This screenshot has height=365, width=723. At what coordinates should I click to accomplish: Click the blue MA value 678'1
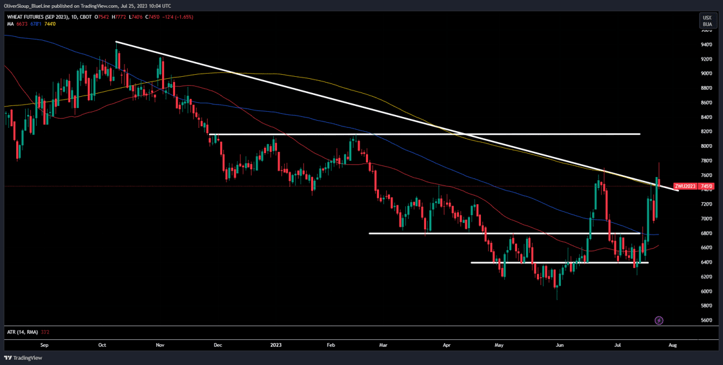pos(36,23)
